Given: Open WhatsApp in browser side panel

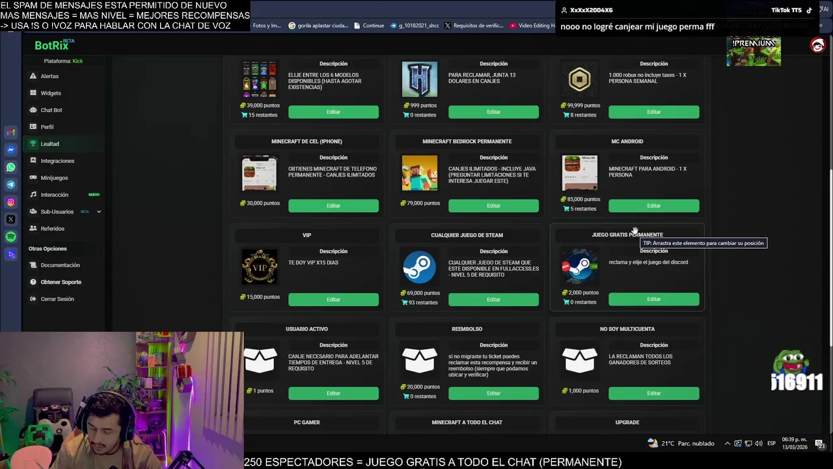Looking at the screenshot, I should pyautogui.click(x=10, y=167).
